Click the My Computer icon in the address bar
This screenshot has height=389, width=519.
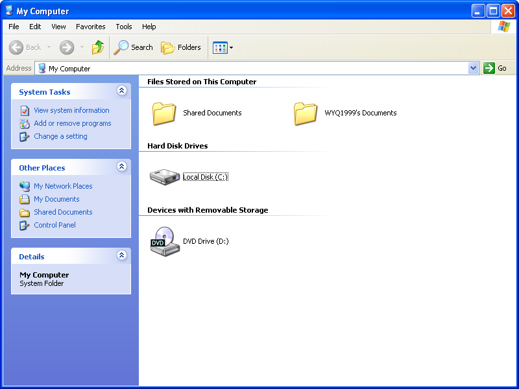[40, 68]
